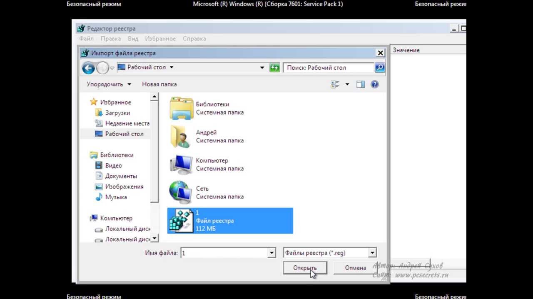Click the navigation pane scroll down arrow
Viewport: 533px width, 299px height.
[154, 238]
